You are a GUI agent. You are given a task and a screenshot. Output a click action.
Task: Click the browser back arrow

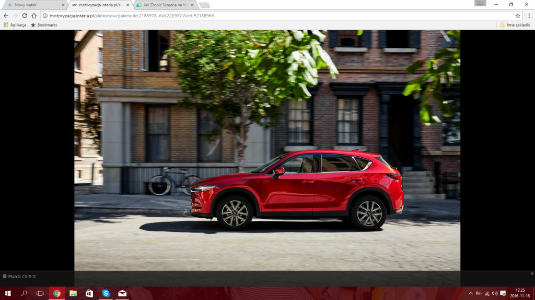click(x=6, y=16)
